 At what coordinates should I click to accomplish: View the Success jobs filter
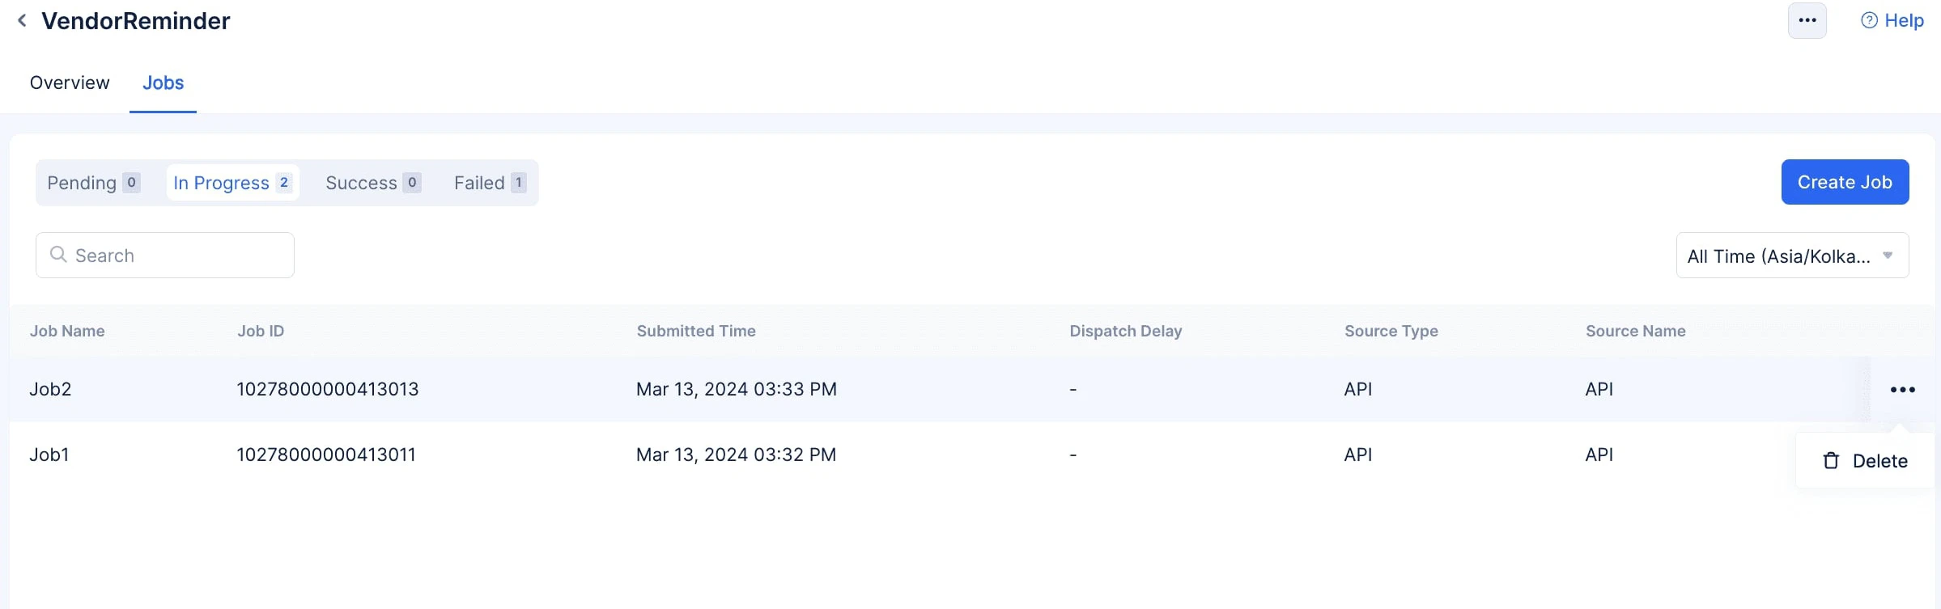pyautogui.click(x=372, y=183)
